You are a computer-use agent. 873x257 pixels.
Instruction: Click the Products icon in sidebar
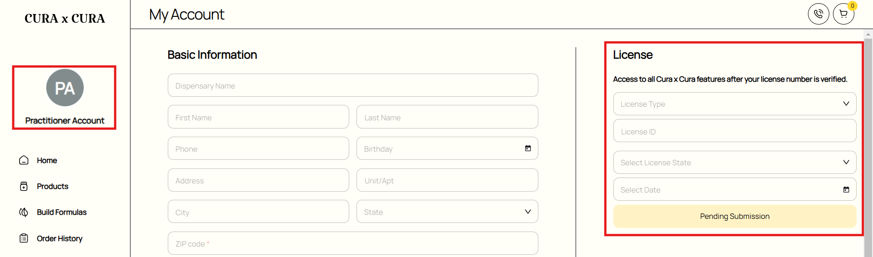tap(24, 186)
